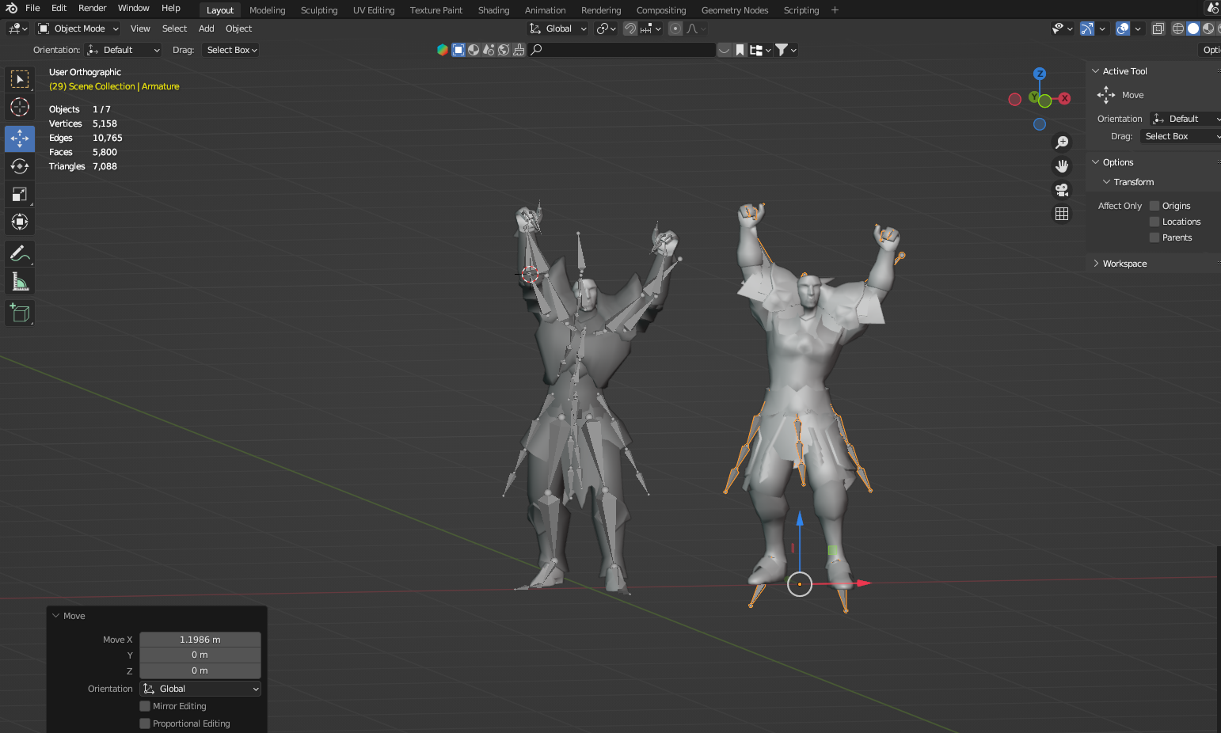
Task: Choose the Rotate tool
Action: click(x=20, y=166)
